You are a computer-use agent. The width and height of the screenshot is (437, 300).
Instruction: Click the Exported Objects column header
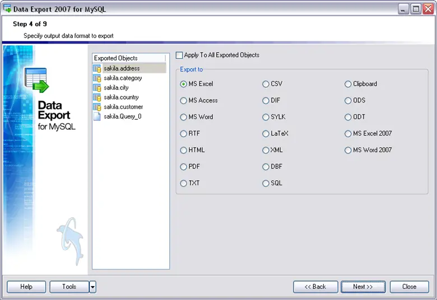[129, 58]
